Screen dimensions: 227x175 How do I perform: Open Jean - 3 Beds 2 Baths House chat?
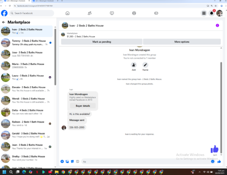[26, 147]
